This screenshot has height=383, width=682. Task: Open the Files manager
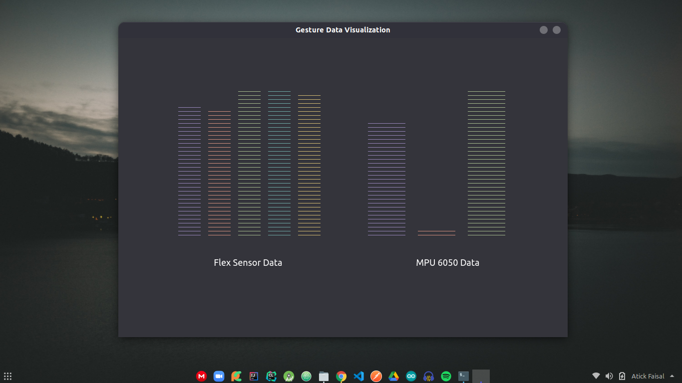coord(324,377)
